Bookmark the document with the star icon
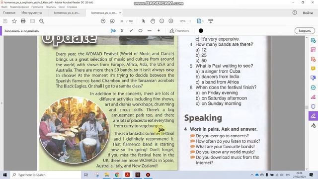The image size is (318, 179). point(14,21)
